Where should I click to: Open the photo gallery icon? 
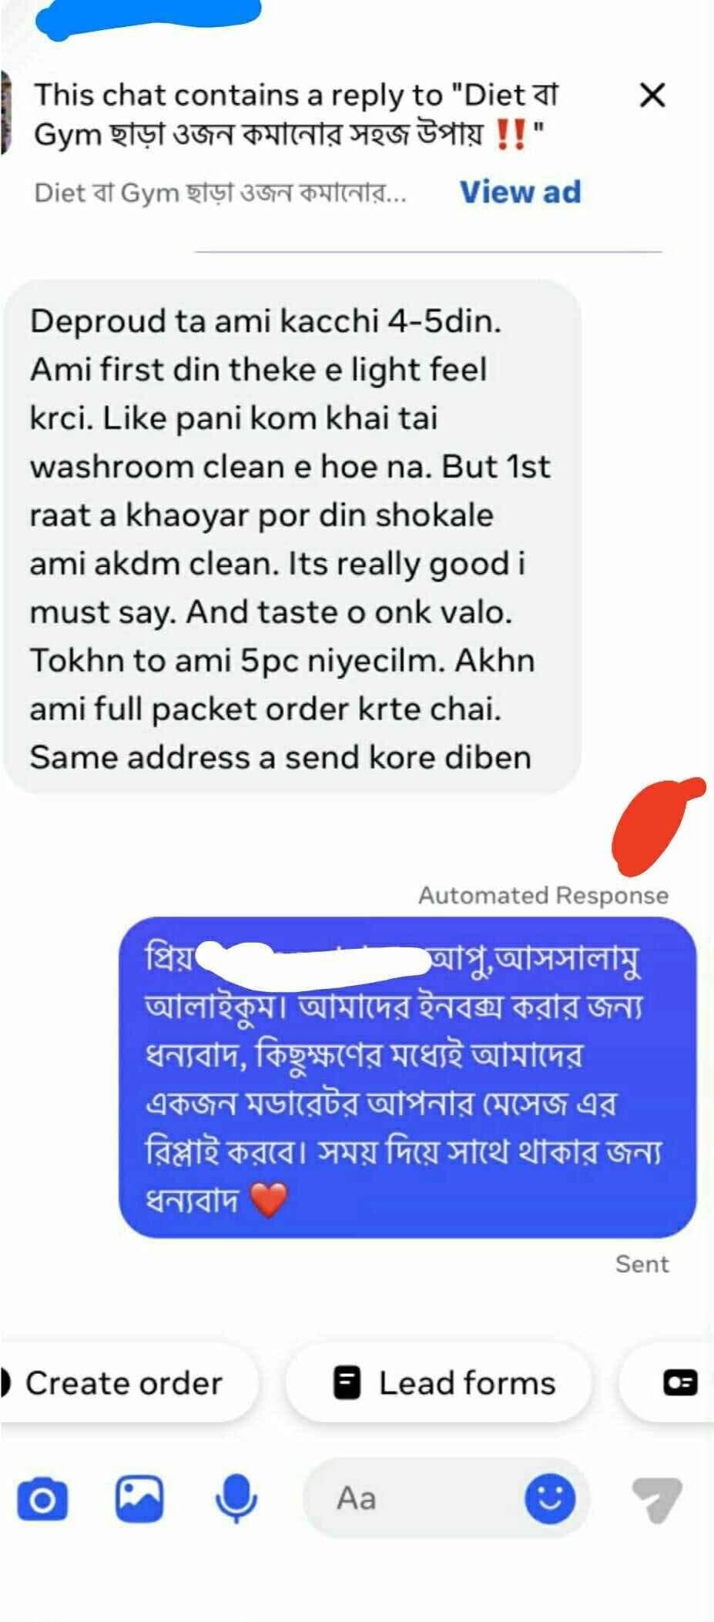click(139, 1499)
